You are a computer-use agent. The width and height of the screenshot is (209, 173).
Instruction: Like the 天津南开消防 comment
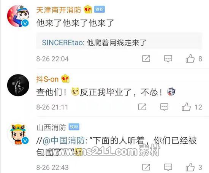pos(190,59)
